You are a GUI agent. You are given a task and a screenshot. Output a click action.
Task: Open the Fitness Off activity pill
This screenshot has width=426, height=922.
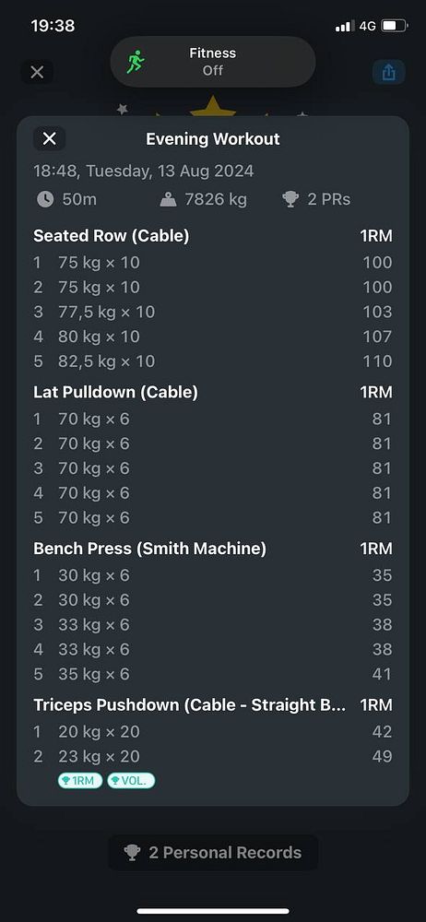(x=213, y=62)
